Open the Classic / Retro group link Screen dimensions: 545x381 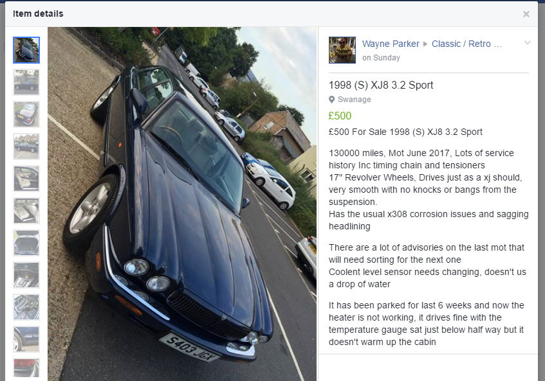pos(466,44)
